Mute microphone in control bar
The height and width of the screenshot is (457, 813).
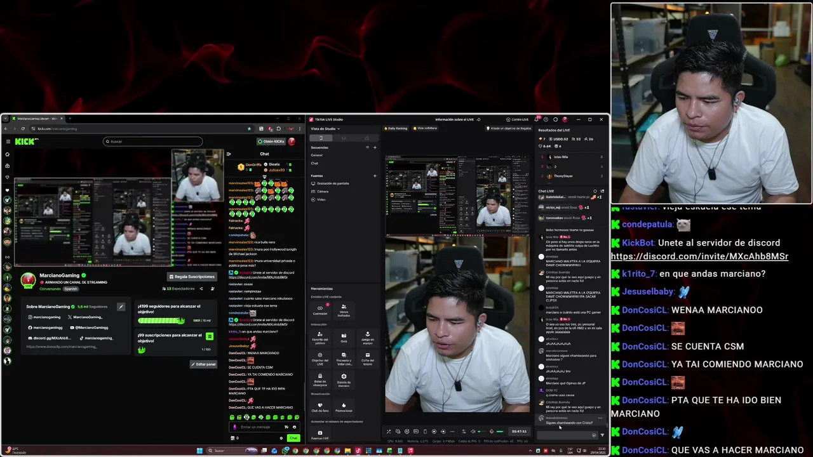(492, 432)
